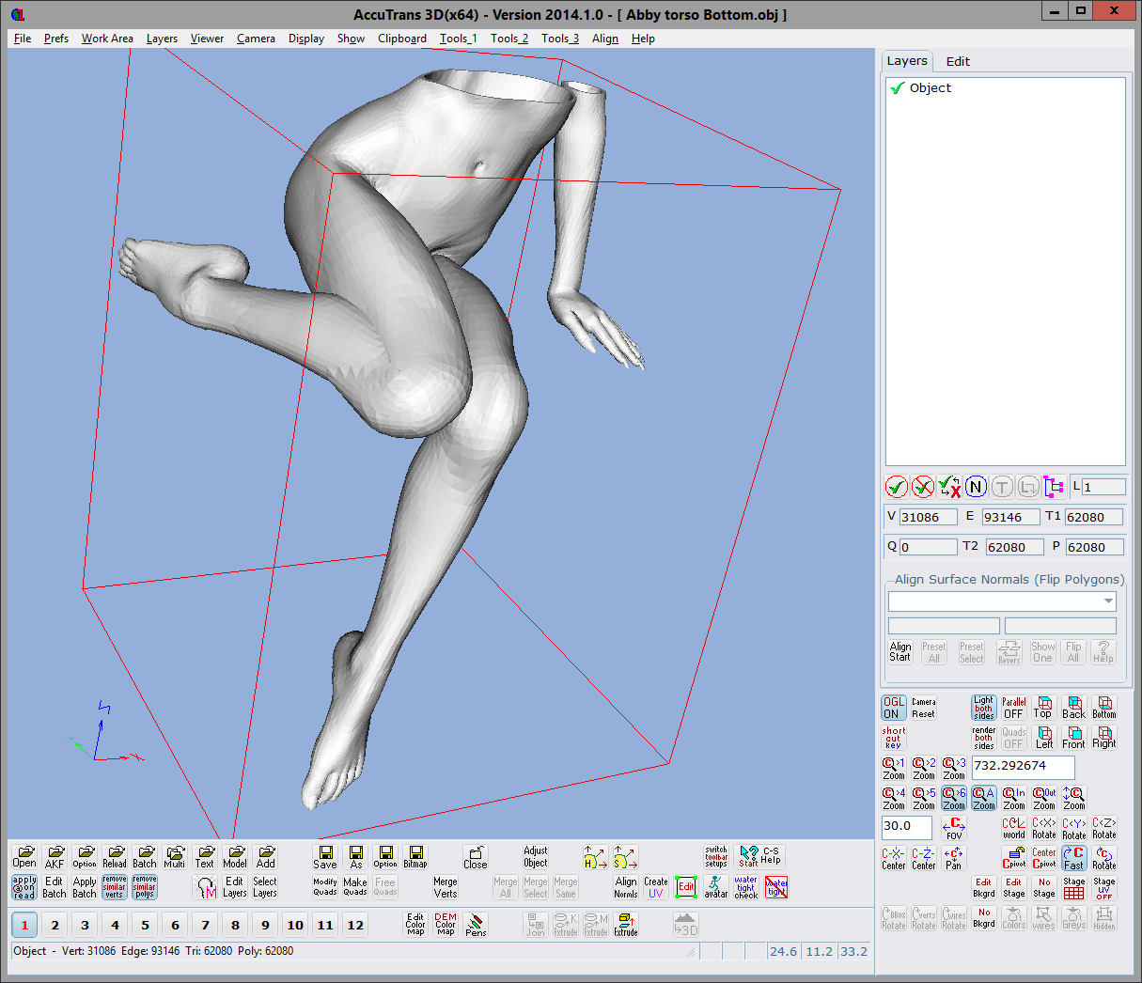Expand the Align Surface Normals dropdown
The image size is (1142, 983).
[x=1108, y=601]
